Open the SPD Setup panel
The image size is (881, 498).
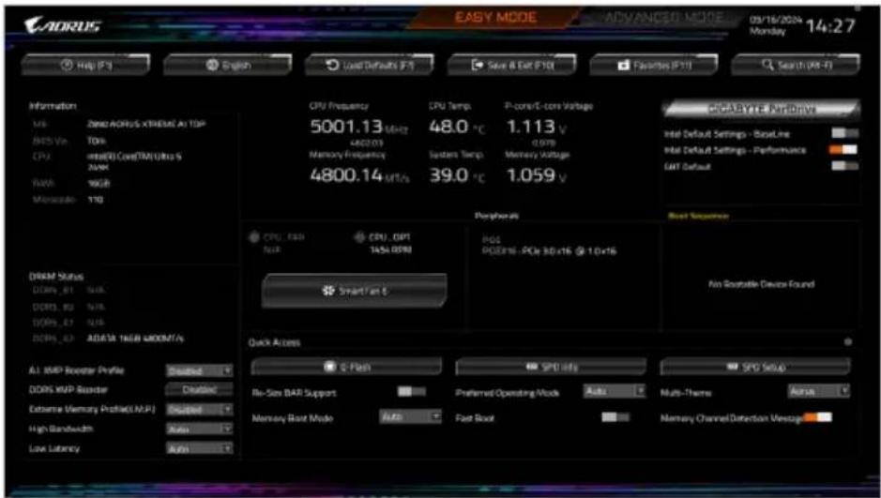point(755,367)
